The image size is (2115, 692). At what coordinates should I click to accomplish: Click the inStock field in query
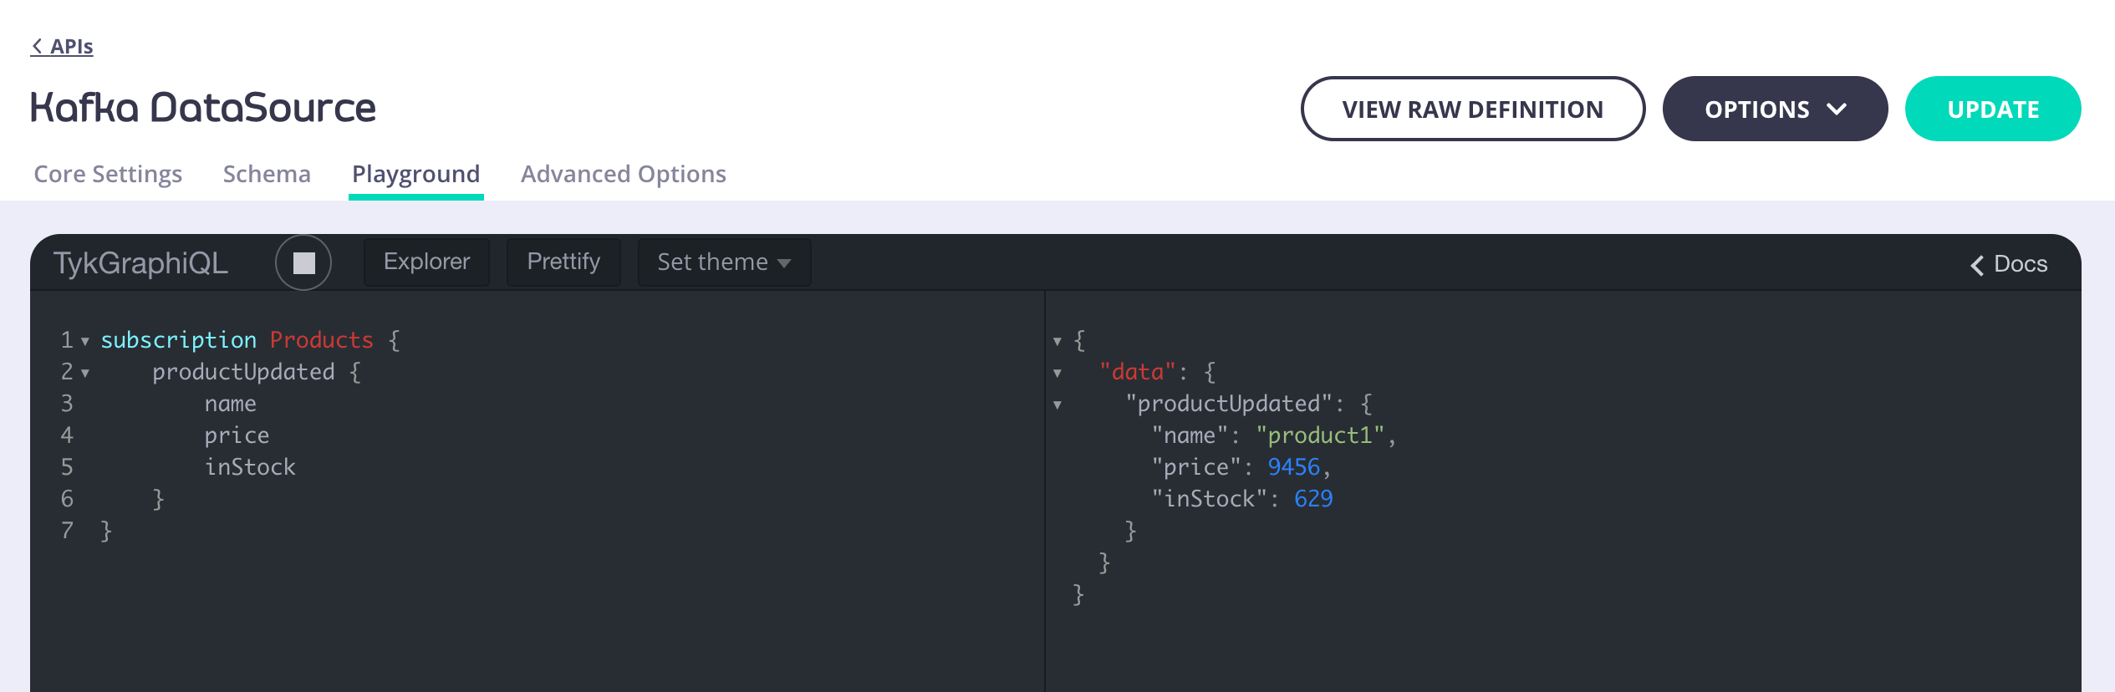250,467
